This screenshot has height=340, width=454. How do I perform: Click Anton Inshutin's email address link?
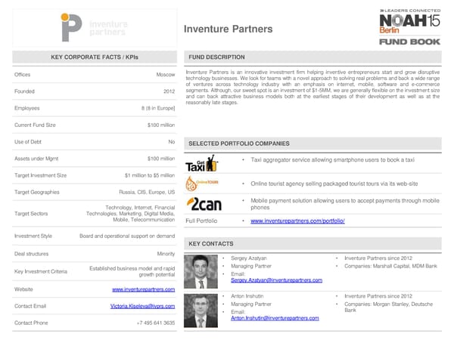(276, 318)
